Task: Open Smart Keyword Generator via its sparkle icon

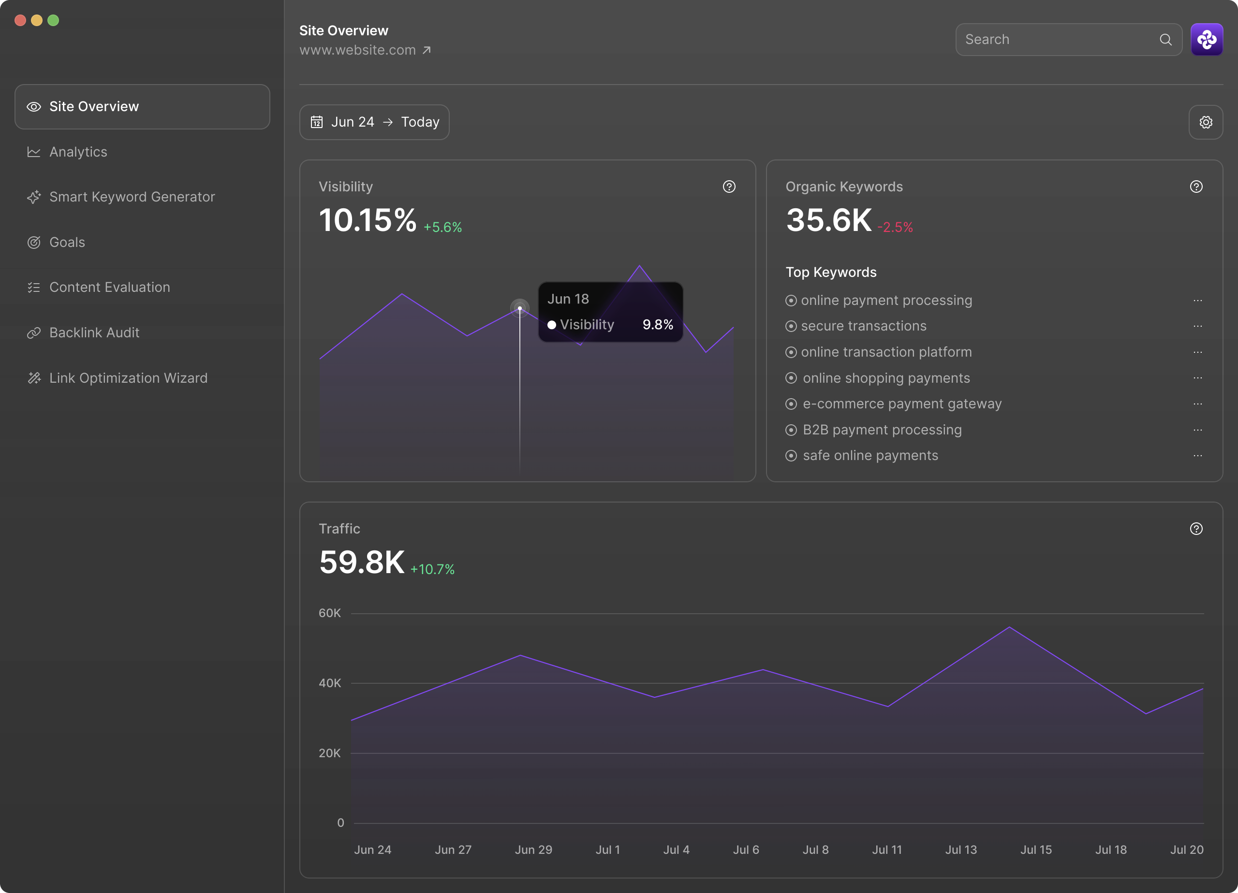Action: (x=34, y=197)
